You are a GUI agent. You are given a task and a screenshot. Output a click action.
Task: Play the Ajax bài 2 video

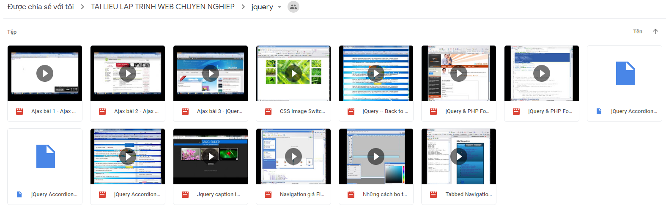(x=128, y=73)
